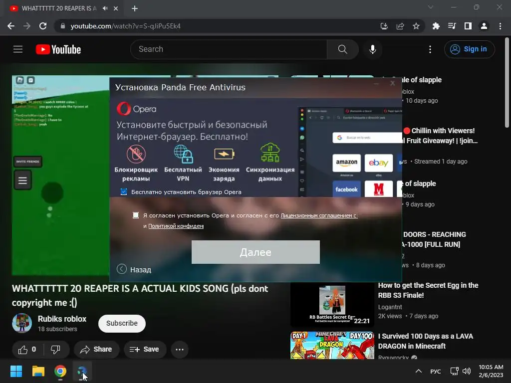This screenshot has width=511, height=383.
Task: Click the ebay tile in Opera preview
Action: 379,163
